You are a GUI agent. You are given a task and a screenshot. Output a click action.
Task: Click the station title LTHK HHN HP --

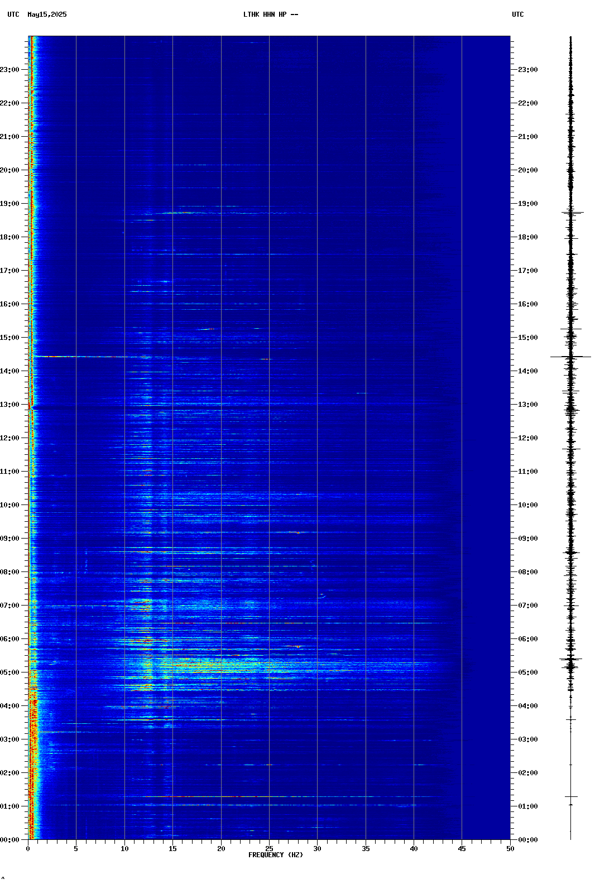coord(271,15)
